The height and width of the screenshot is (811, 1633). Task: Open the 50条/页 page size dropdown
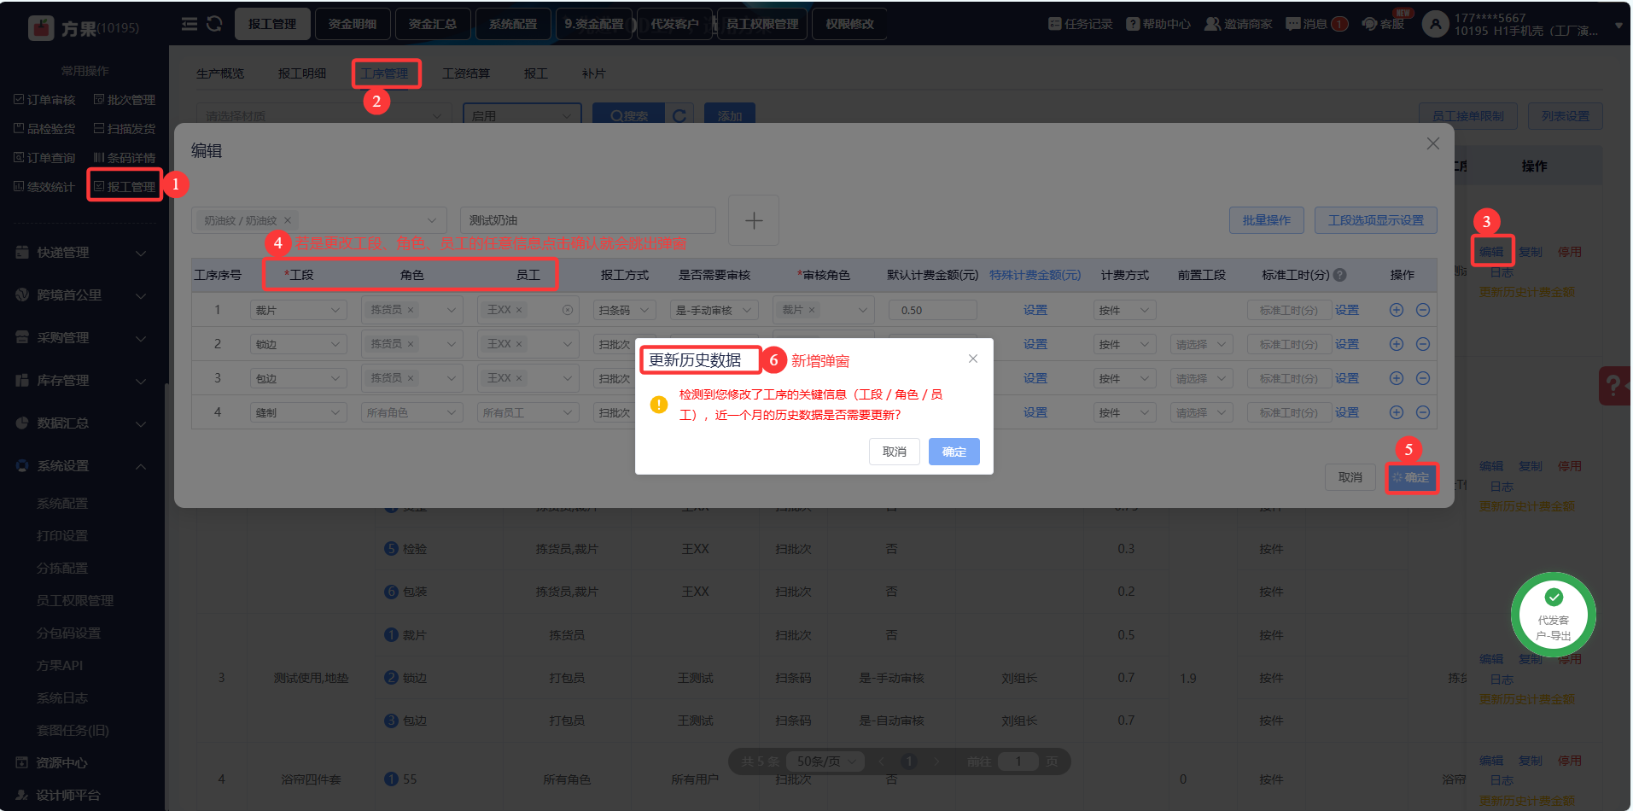point(826,761)
